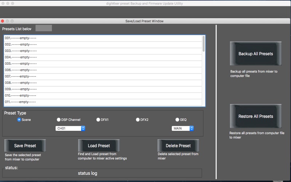Close the Save/Load Preset Window
Viewport: 291px width, 182px height.
point(3,21)
